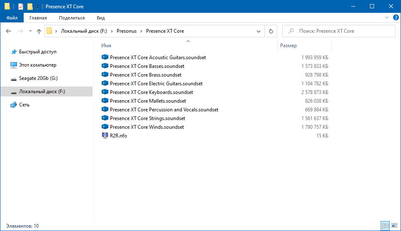Expand root chevron before Локальный диск path
Image resolution: width=401 pixels, height=231 pixels.
(56, 31)
